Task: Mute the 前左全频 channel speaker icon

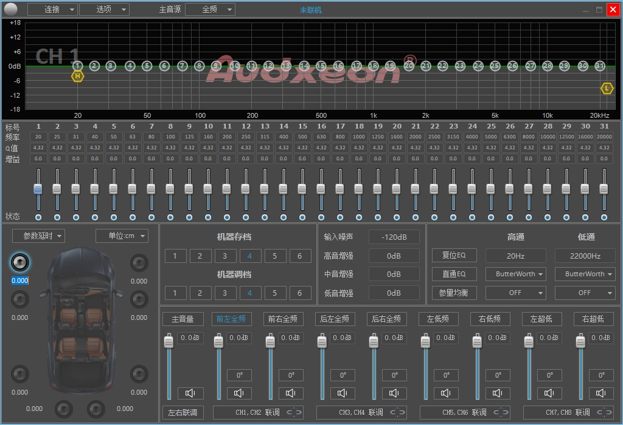Action: [x=239, y=393]
